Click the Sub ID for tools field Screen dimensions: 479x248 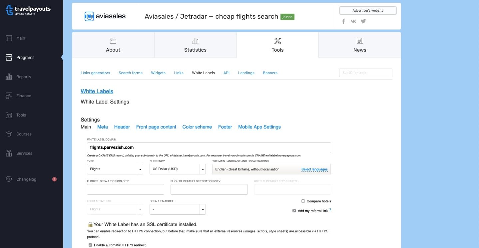pos(366,73)
